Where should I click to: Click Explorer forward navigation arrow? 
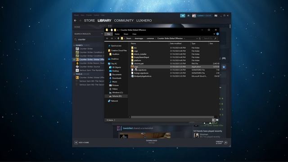point(112,38)
